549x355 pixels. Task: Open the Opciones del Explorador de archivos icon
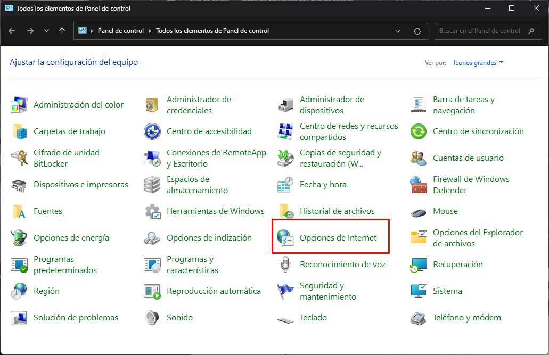click(419, 238)
